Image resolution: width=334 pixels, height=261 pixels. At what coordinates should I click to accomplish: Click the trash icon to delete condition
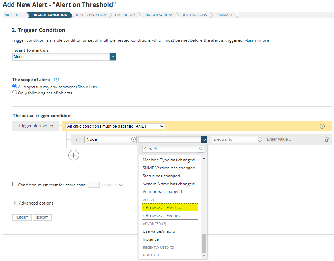pos(327,139)
